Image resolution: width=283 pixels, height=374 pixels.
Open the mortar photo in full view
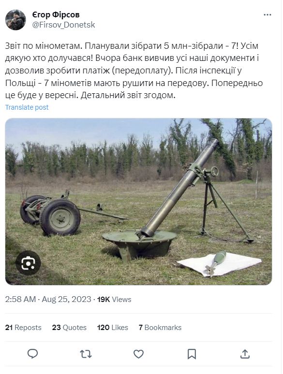point(138,201)
